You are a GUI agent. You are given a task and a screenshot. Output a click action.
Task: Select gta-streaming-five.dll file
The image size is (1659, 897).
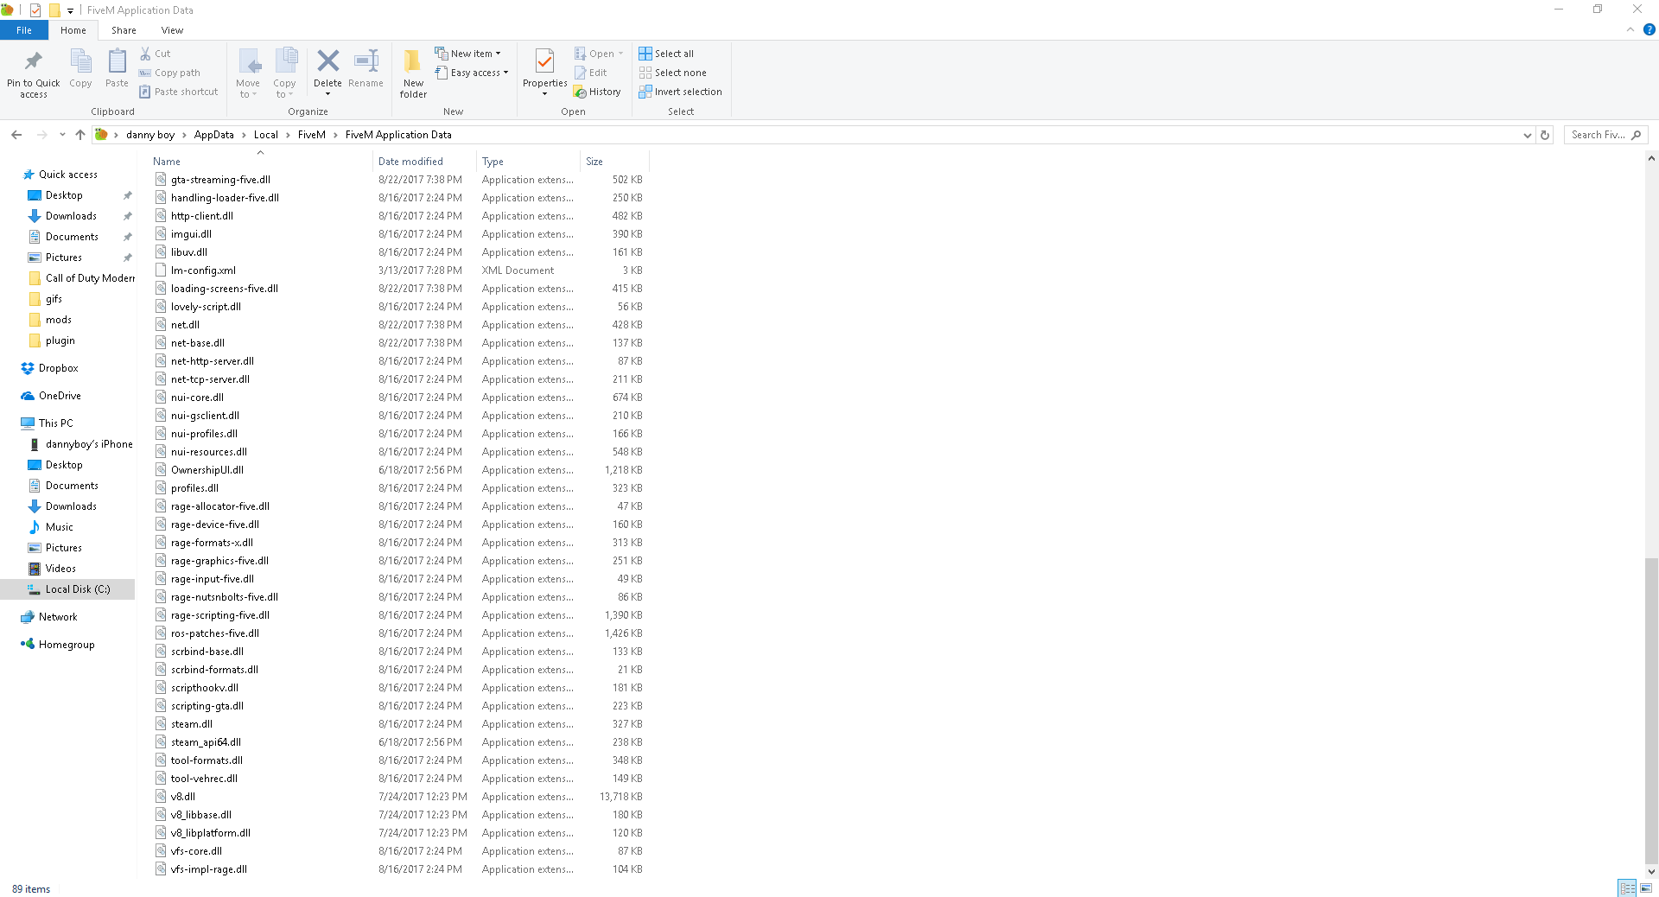[220, 180]
